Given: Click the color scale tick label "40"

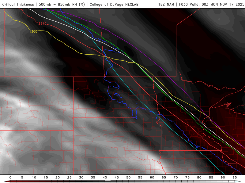Looking at the screenshot, I should (x=105, y=178).
